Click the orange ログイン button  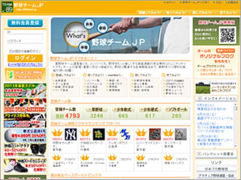click(x=25, y=58)
